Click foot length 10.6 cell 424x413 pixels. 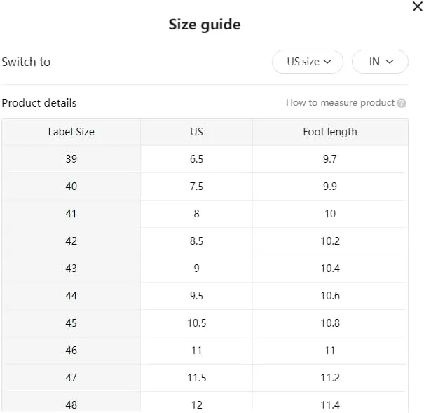click(330, 296)
